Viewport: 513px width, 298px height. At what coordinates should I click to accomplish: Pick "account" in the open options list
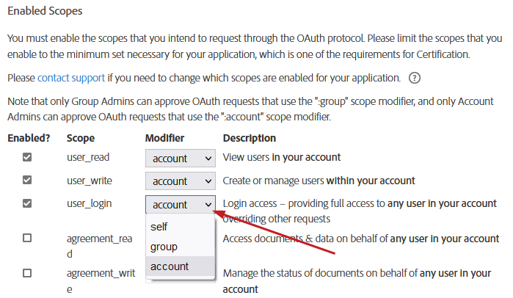170,266
